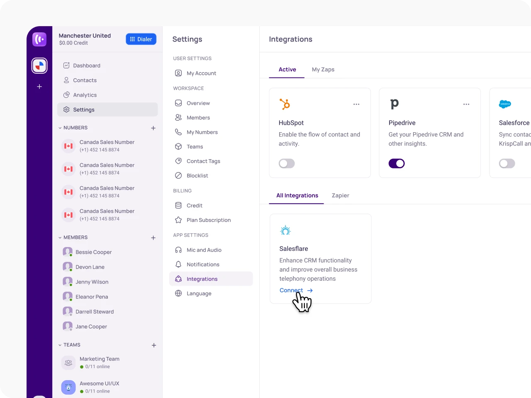Enable the HubSpot integration toggle
Image resolution: width=531 pixels, height=398 pixels.
[x=287, y=163]
